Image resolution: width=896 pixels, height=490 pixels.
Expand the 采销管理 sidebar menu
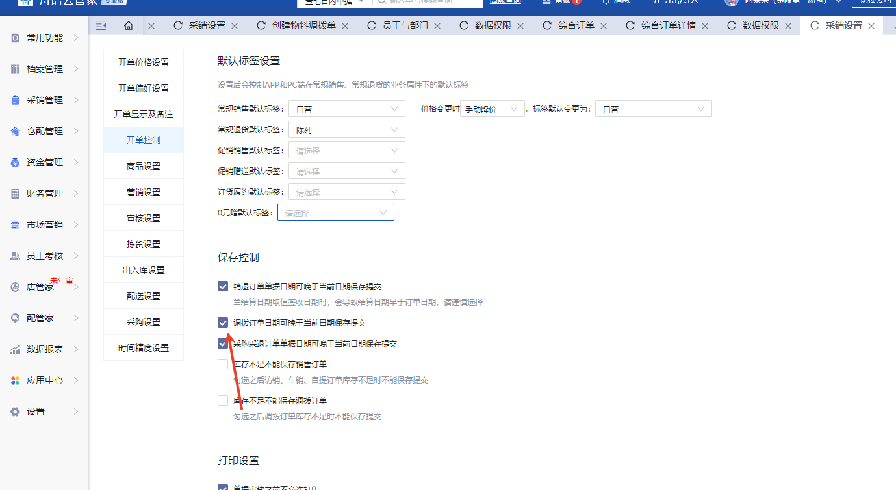click(x=45, y=100)
